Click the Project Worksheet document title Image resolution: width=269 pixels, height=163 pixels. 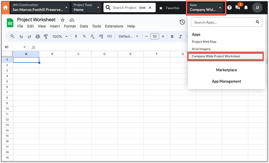tap(36, 20)
